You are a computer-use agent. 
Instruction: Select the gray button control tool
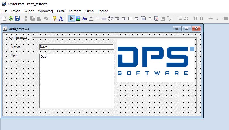click(x=104, y=18)
